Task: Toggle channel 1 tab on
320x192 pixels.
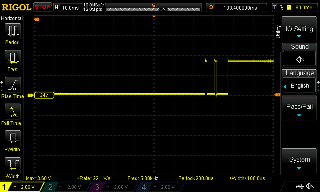Action: tap(22, 187)
